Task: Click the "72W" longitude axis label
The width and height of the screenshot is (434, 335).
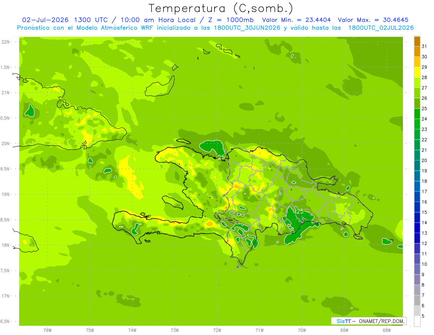Action: pyautogui.click(x=217, y=330)
